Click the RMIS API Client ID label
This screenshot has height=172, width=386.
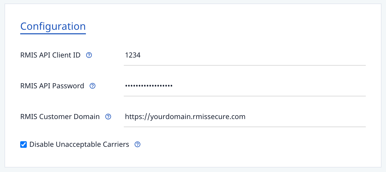50,55
